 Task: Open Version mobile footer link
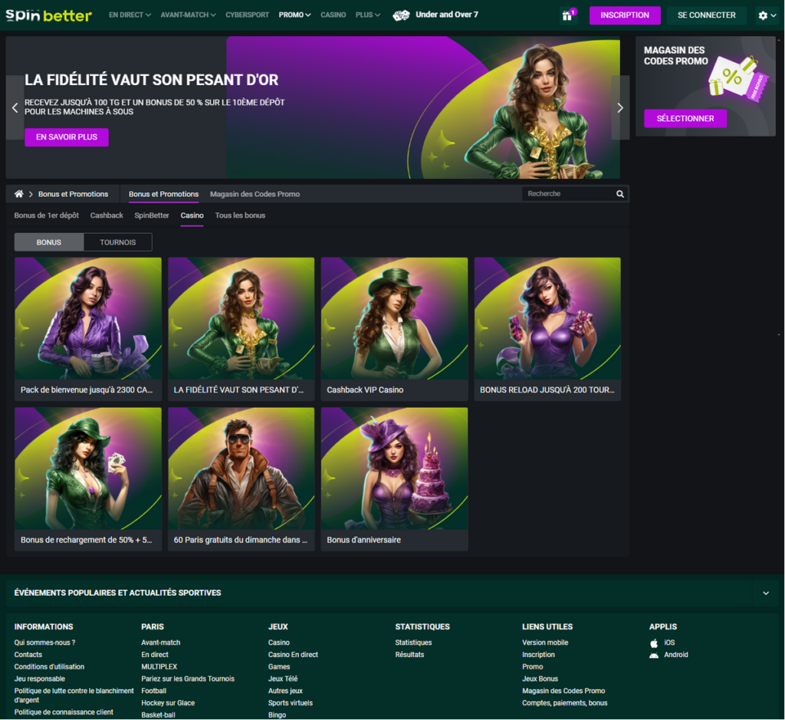(545, 643)
